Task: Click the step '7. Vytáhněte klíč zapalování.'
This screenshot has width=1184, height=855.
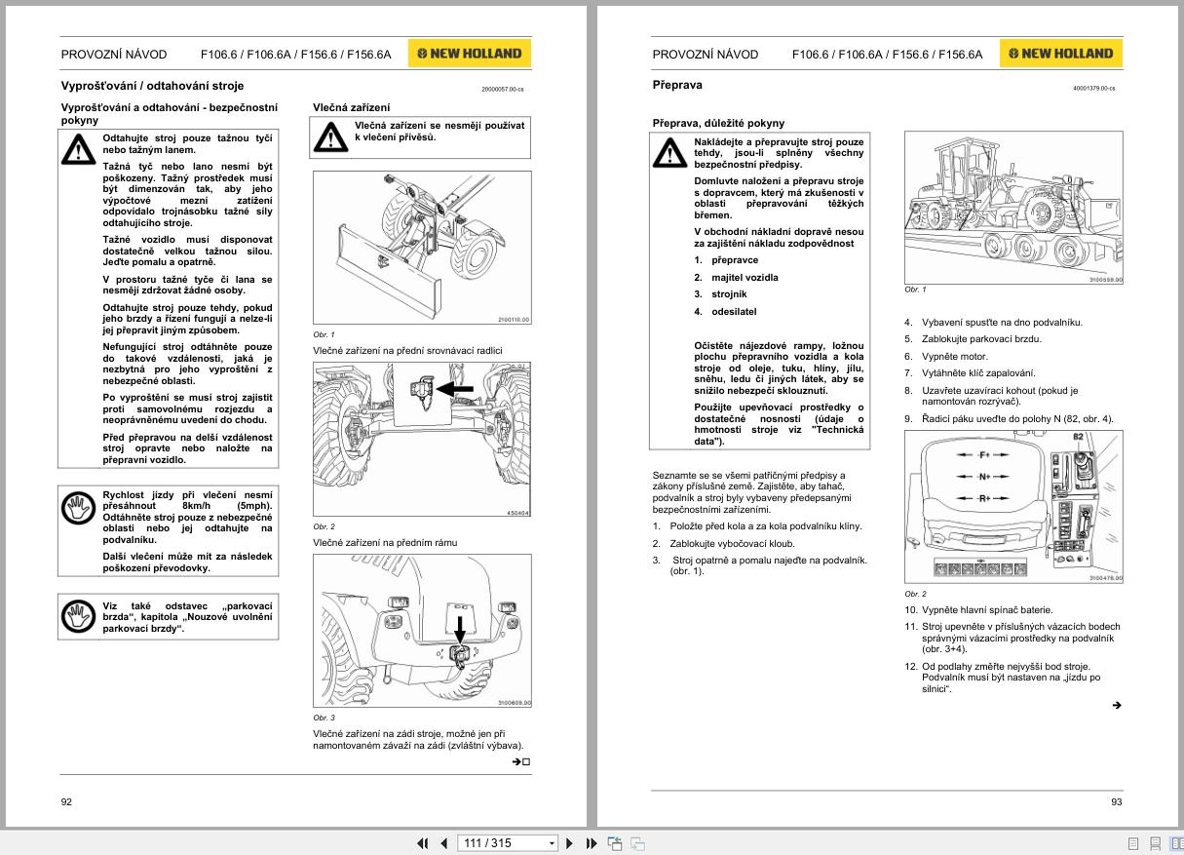Action: point(970,373)
